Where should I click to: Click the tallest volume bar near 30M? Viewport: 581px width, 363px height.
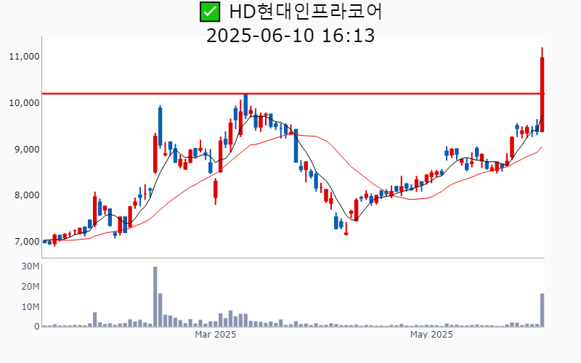point(155,297)
